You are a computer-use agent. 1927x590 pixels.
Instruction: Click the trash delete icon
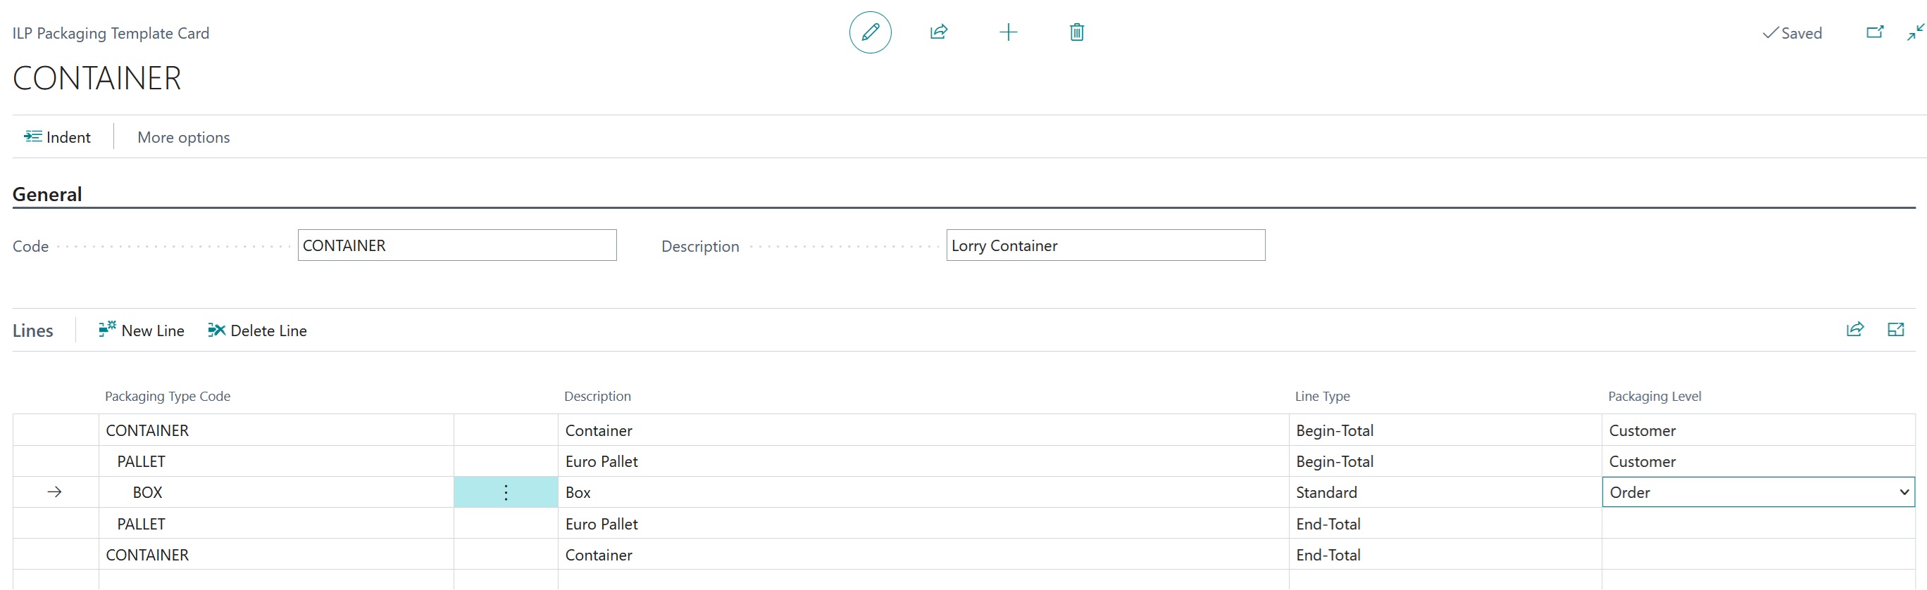point(1076,32)
